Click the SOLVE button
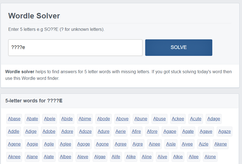 click(178, 47)
